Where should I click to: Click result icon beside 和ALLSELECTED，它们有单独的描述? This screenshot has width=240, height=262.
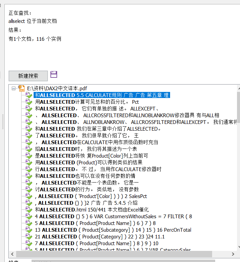click(x=29, y=109)
